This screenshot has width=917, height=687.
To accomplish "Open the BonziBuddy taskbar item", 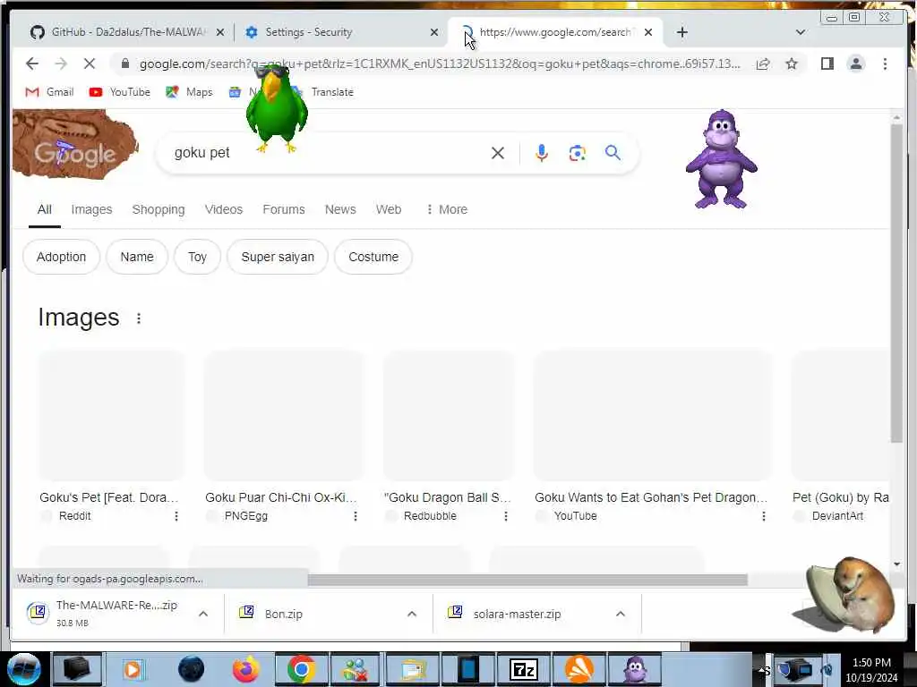I will (x=635, y=669).
